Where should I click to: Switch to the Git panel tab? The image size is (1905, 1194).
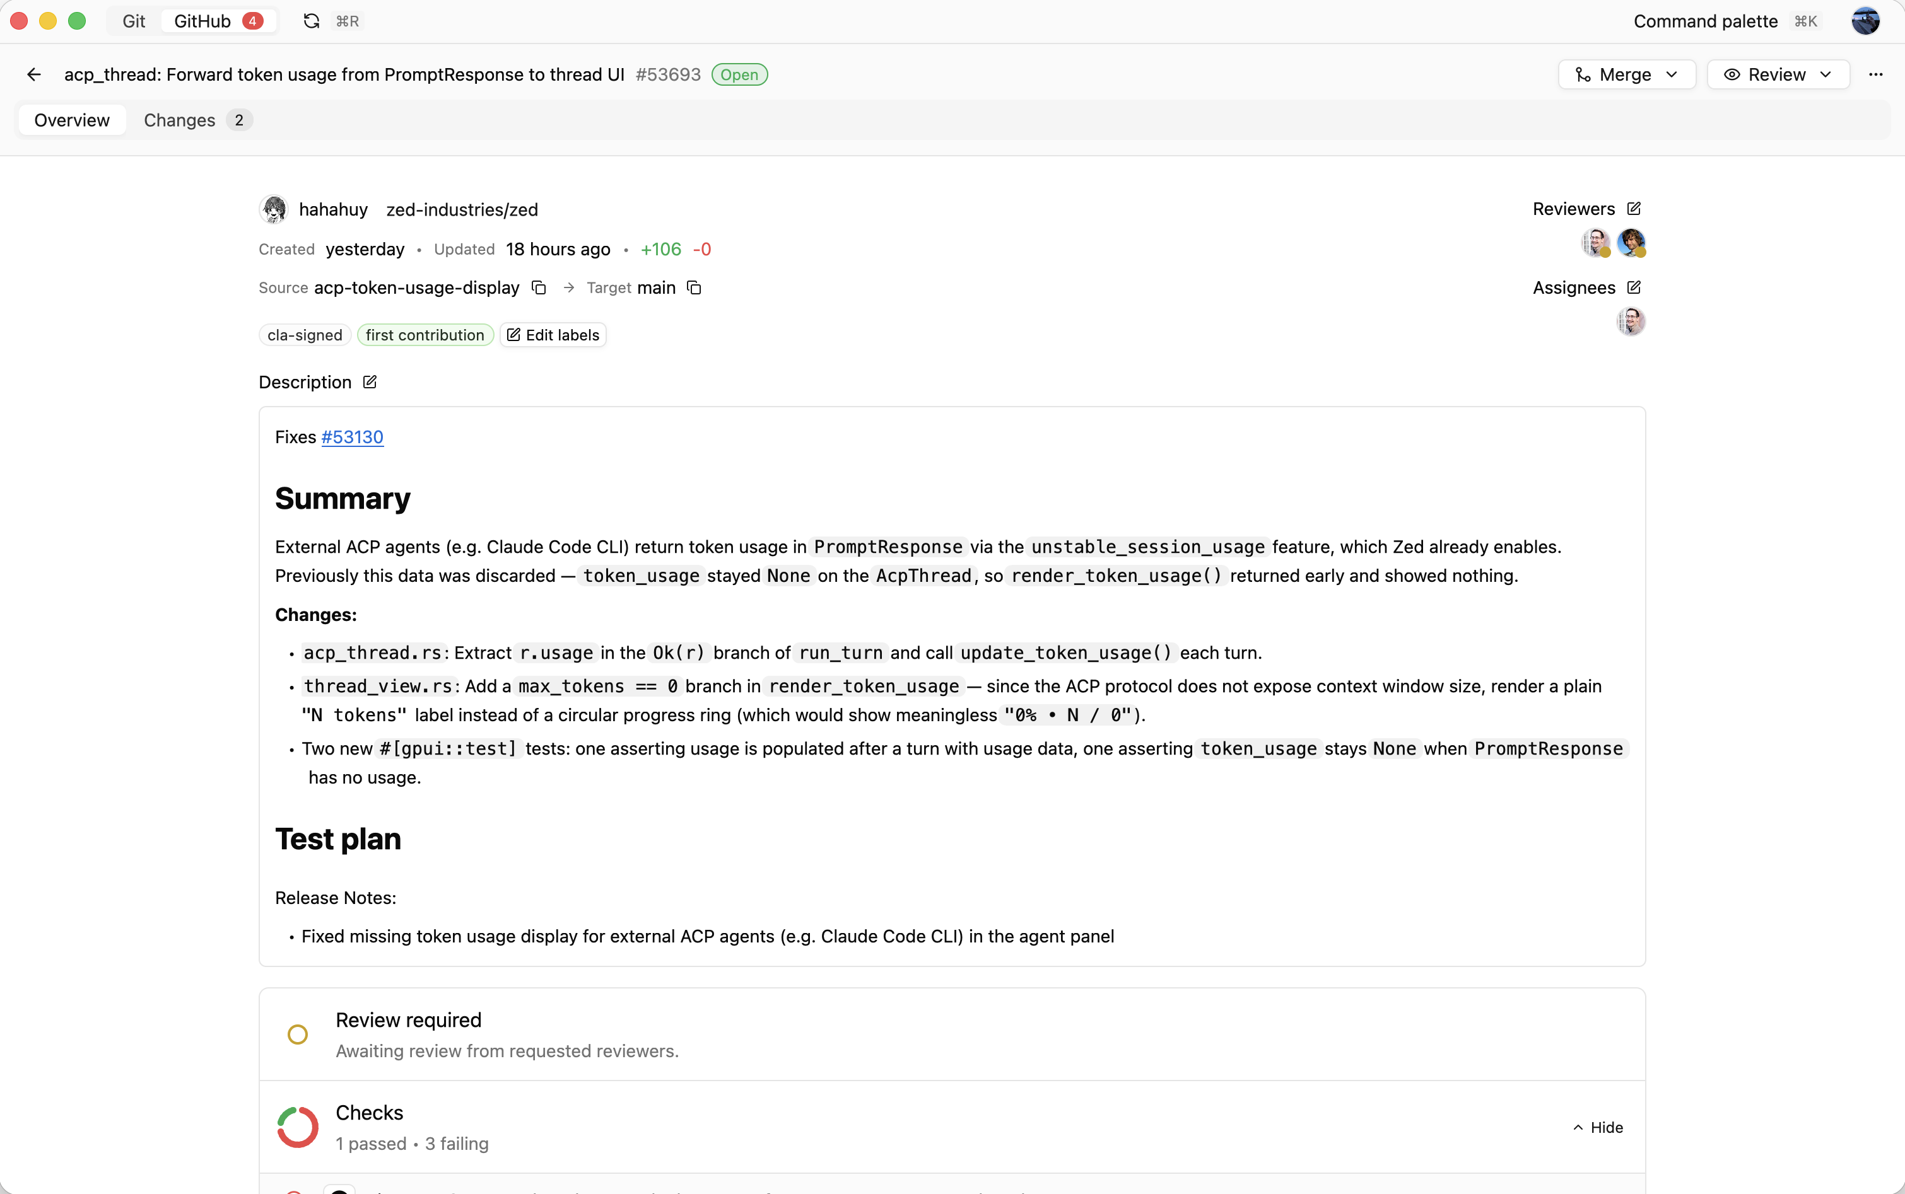coord(132,21)
